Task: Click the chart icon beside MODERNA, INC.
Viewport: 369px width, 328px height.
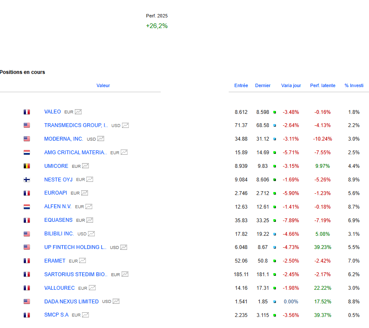Action: click(101, 139)
